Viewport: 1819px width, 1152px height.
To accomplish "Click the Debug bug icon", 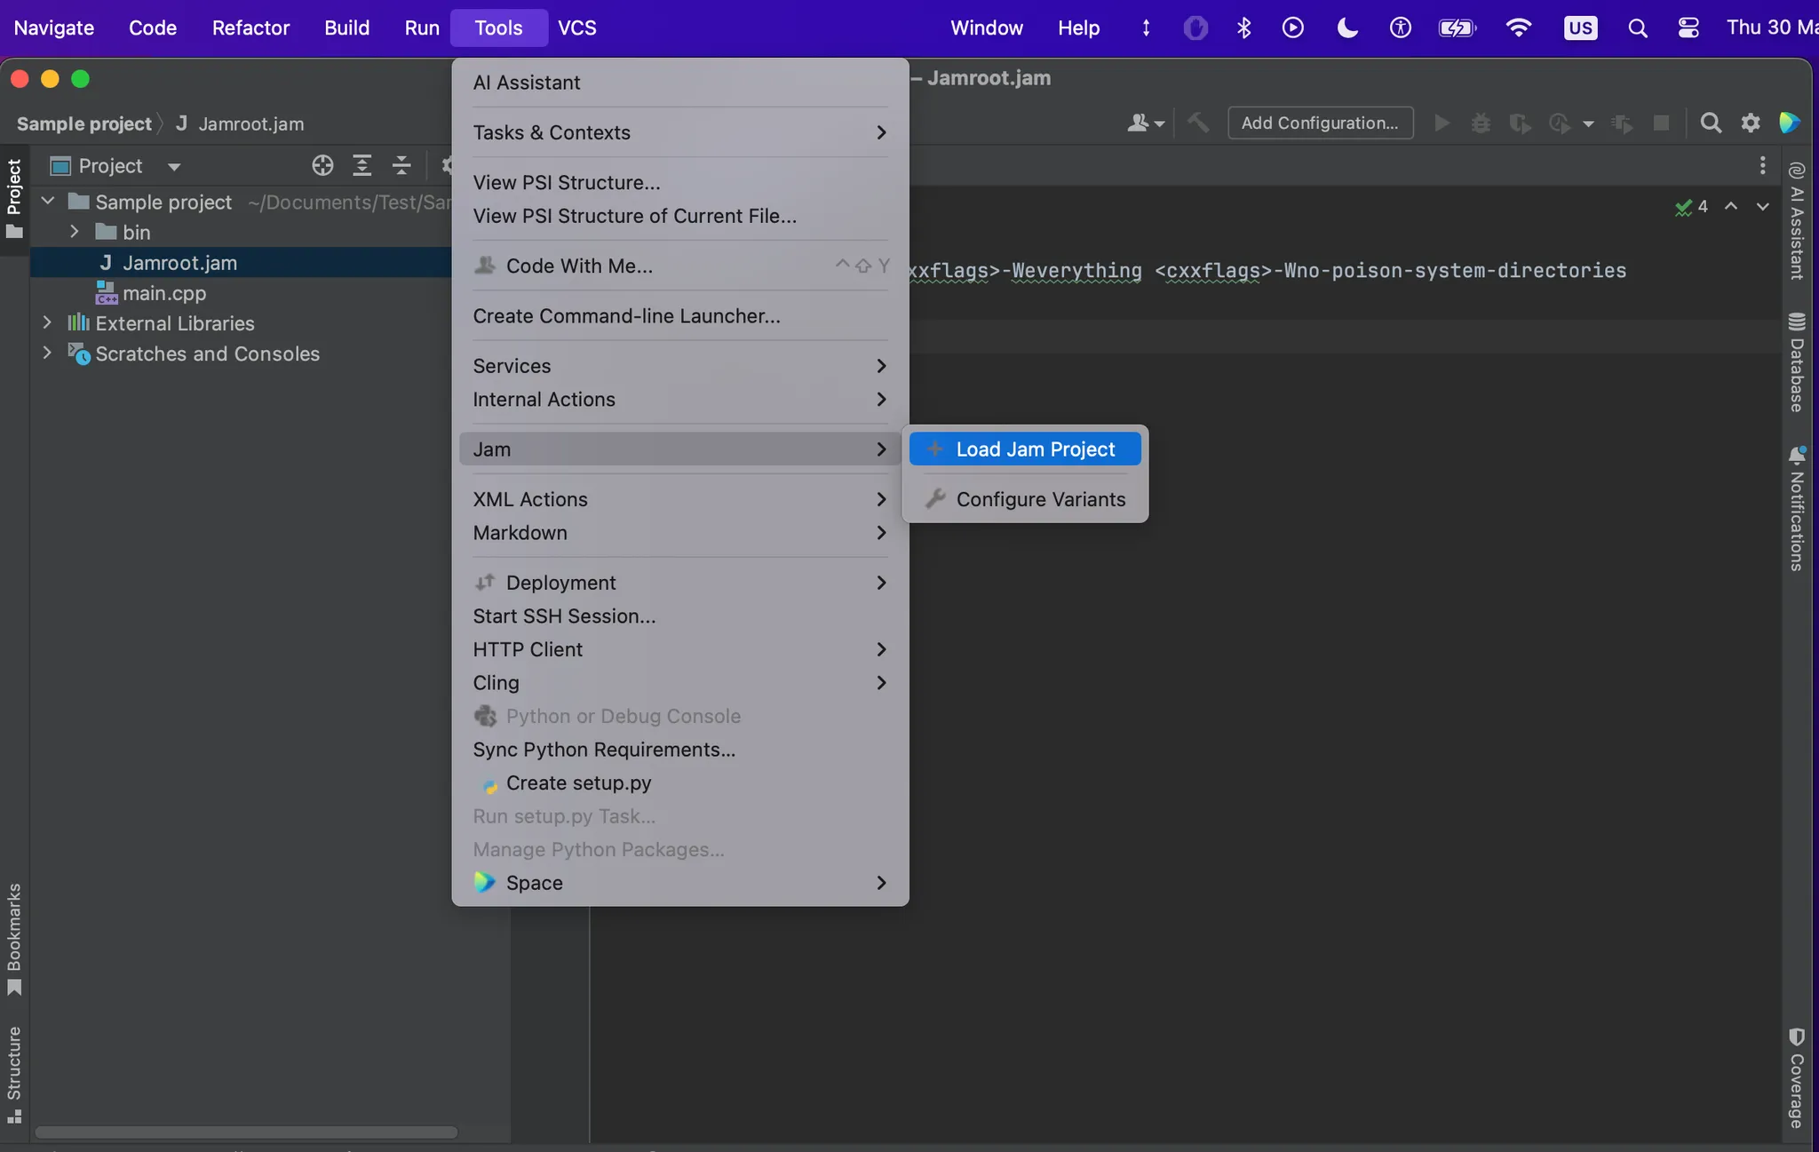I will point(1481,123).
